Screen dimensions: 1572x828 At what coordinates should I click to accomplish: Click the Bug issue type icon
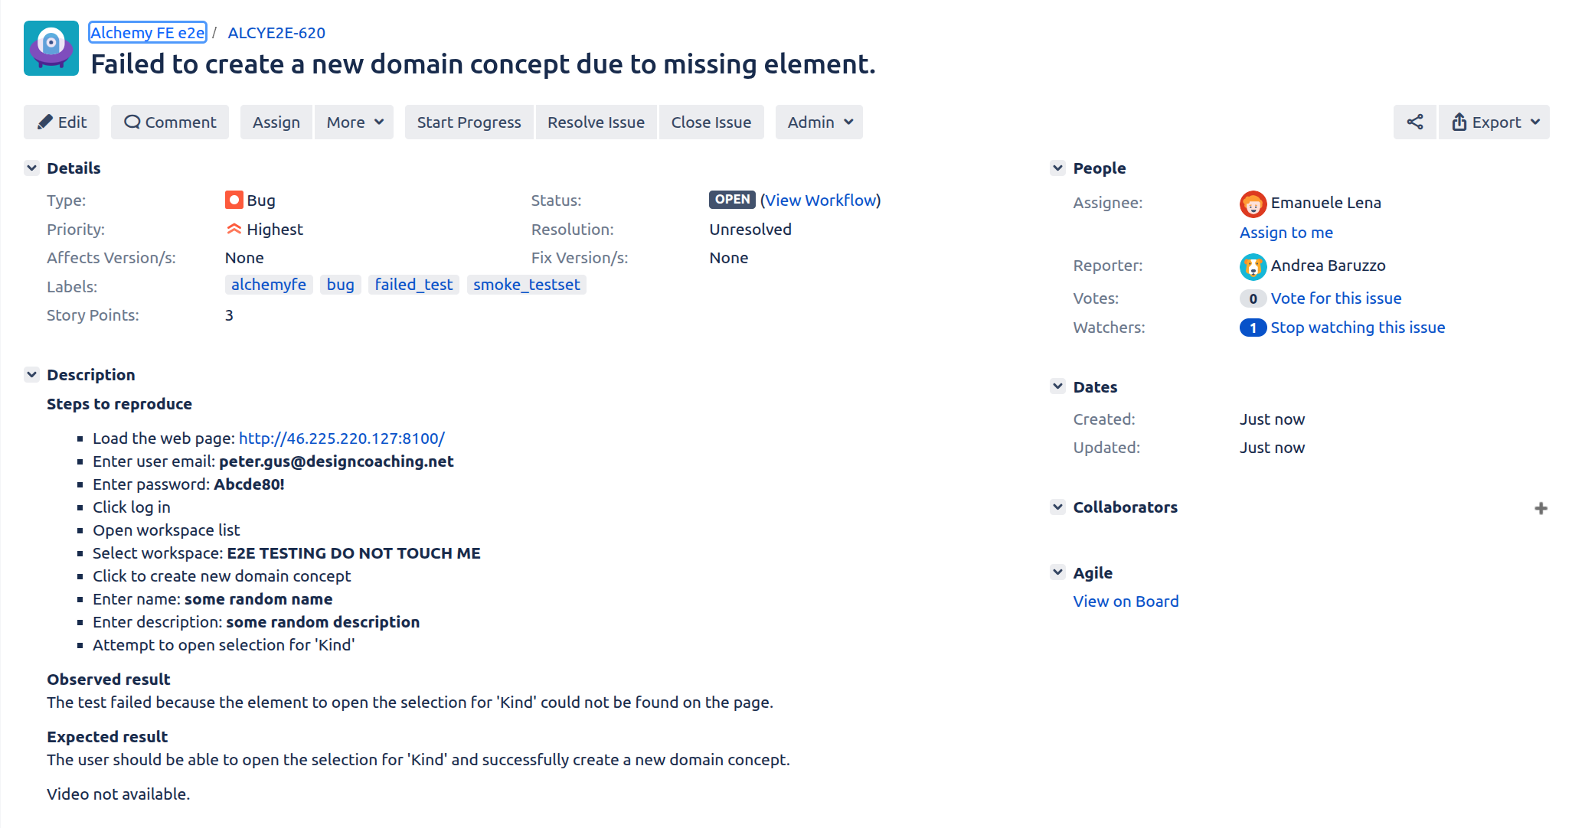[234, 200]
